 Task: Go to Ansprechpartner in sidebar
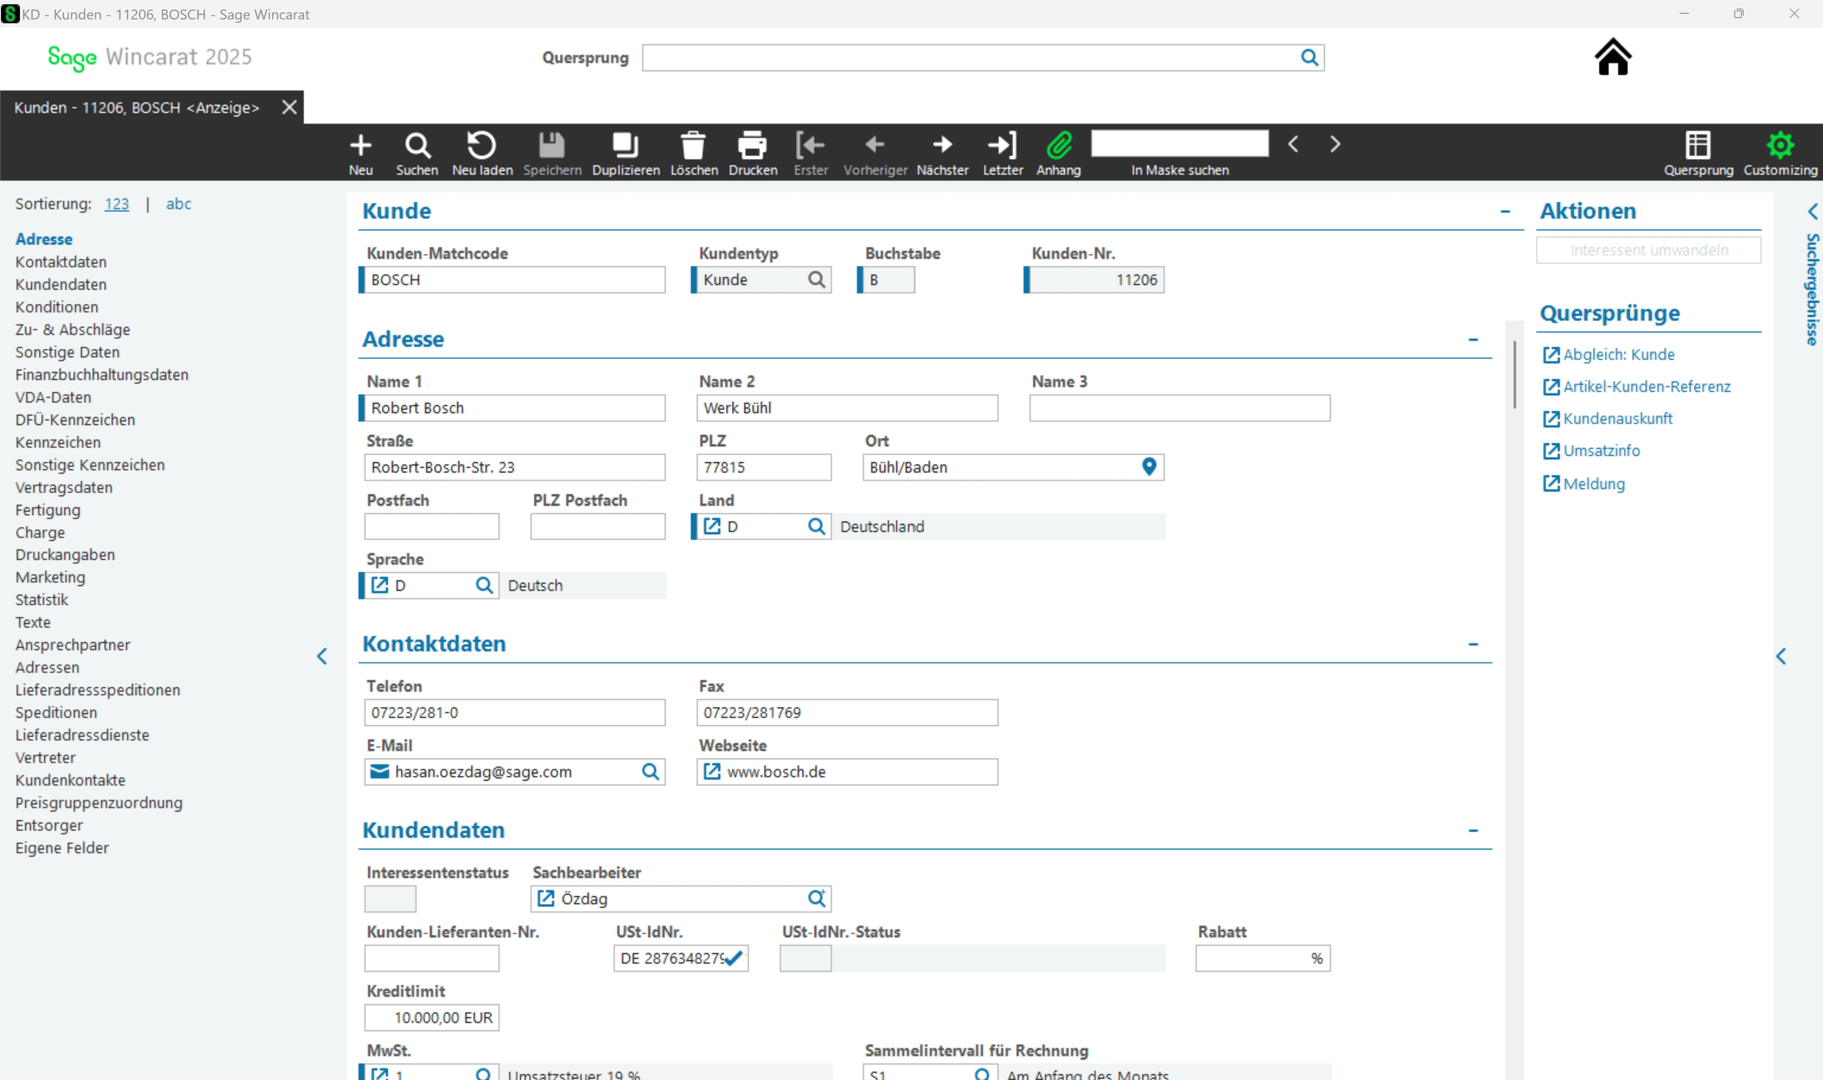73,645
